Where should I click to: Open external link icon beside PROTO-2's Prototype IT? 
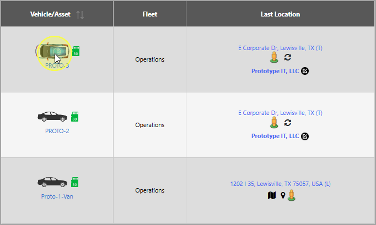305,136
